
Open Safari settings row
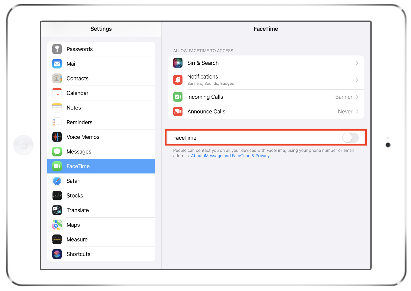[x=101, y=181]
